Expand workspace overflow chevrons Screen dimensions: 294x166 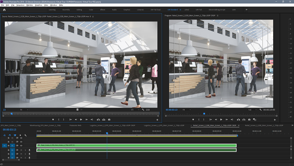click(246, 10)
